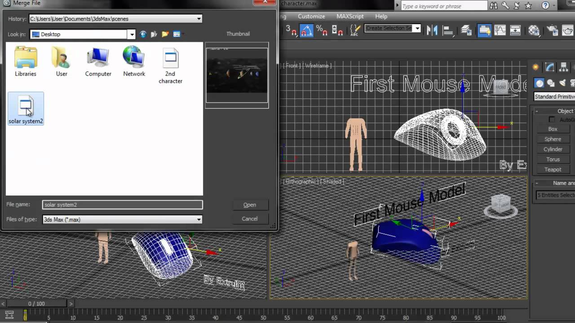The height and width of the screenshot is (323, 575).
Task: Collapse the Name and Color rollout
Action: pos(536,183)
